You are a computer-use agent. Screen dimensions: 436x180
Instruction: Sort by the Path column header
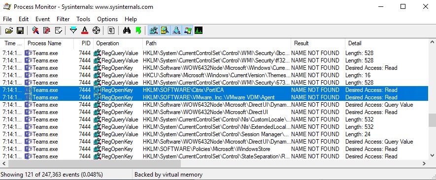click(x=217, y=43)
